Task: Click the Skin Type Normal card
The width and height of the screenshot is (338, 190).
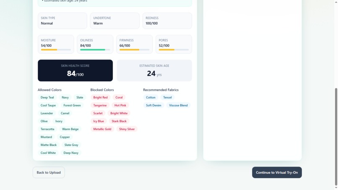Action: coord(62,21)
